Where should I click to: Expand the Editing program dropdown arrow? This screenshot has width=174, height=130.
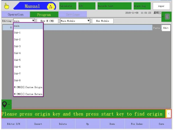33,20
